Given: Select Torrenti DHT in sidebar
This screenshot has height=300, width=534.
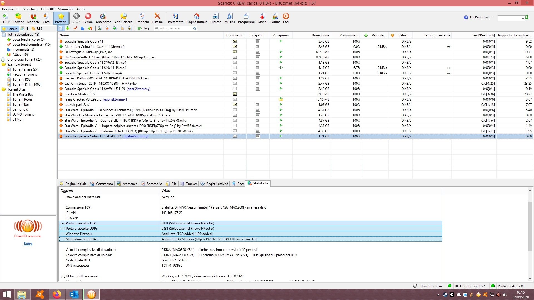Looking at the screenshot, I should [x=27, y=84].
